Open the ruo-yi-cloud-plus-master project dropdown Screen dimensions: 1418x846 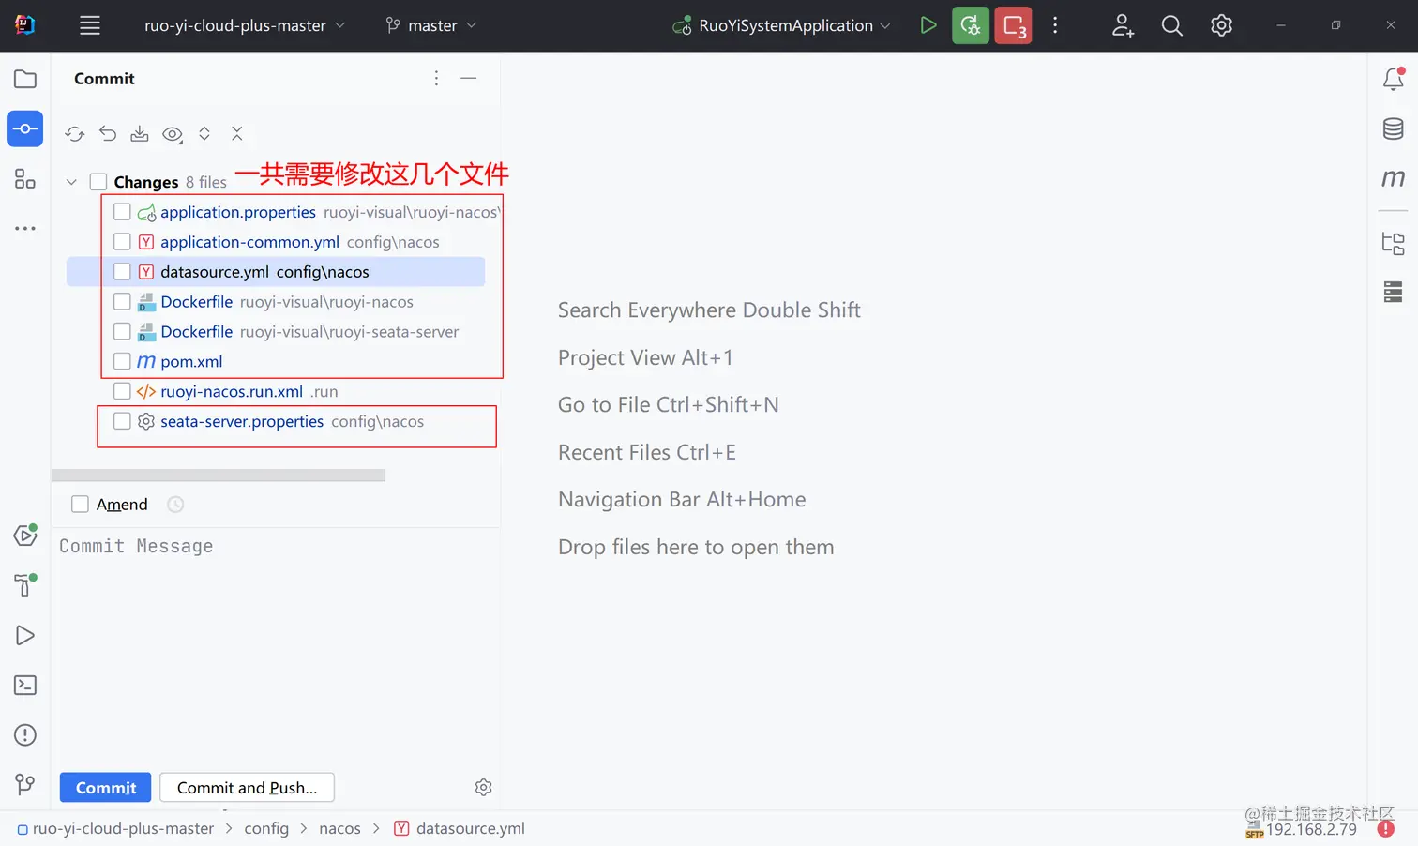tap(245, 25)
